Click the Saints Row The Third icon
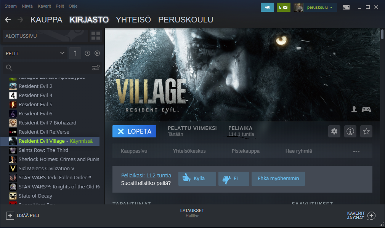 coord(13,150)
